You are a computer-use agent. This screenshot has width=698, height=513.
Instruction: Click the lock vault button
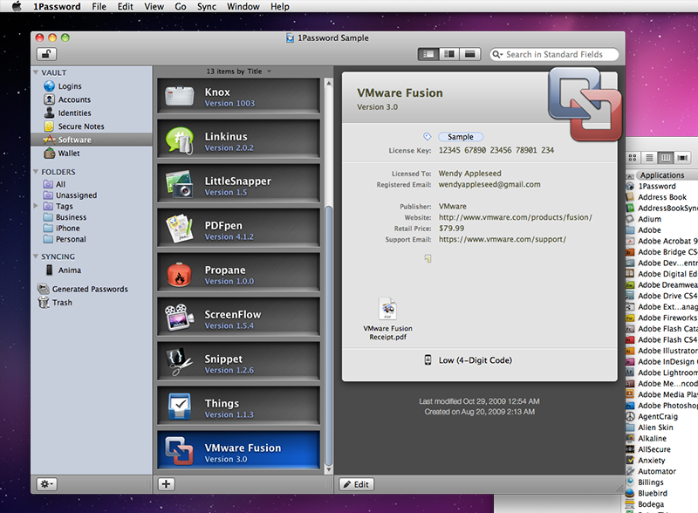[46, 54]
